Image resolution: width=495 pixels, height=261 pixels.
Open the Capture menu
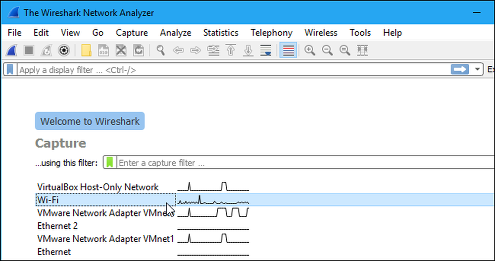coord(132,33)
